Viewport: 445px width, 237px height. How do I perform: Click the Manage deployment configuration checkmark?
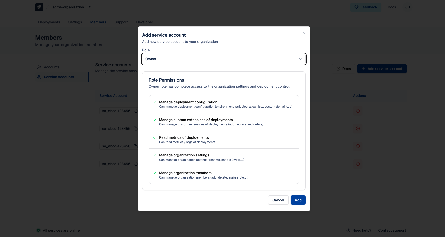155,102
